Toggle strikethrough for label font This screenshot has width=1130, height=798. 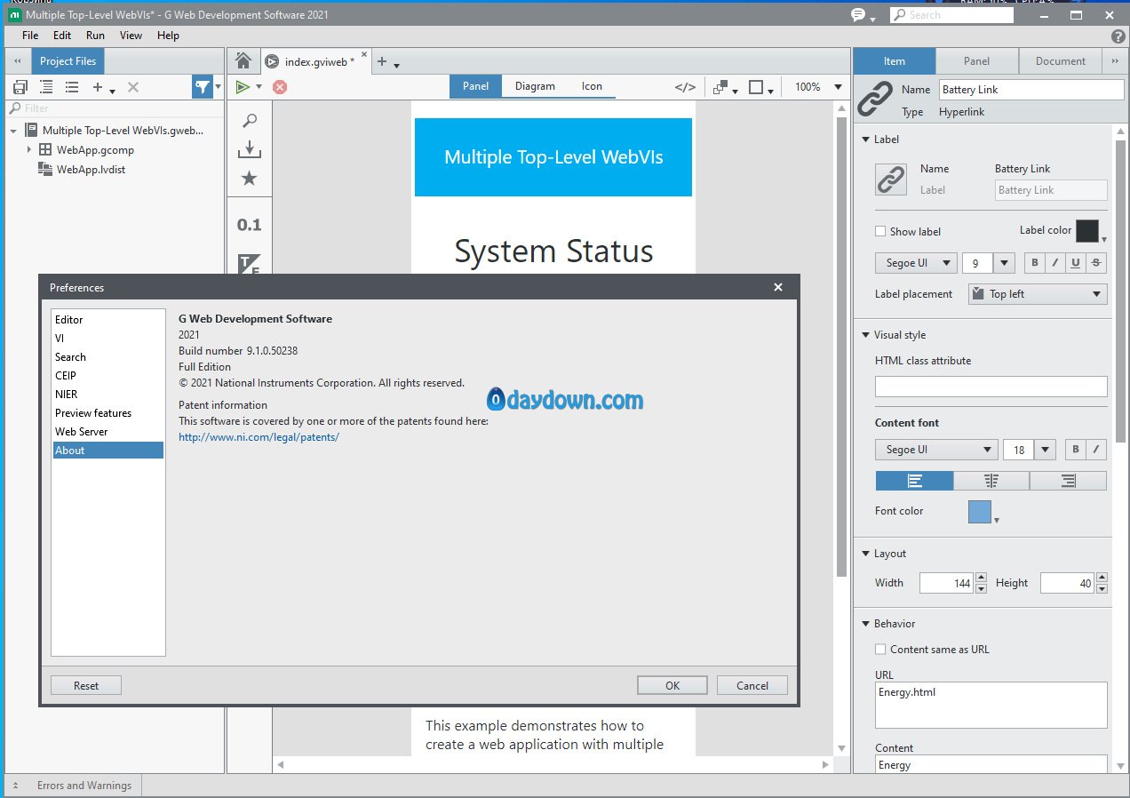pyautogui.click(x=1096, y=263)
